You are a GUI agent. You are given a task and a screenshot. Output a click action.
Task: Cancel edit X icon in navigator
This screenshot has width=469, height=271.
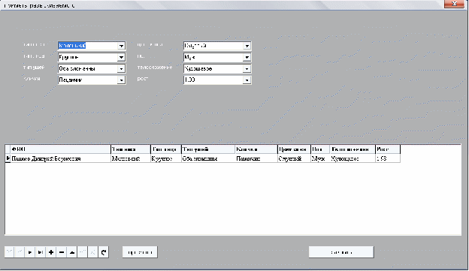93,252
